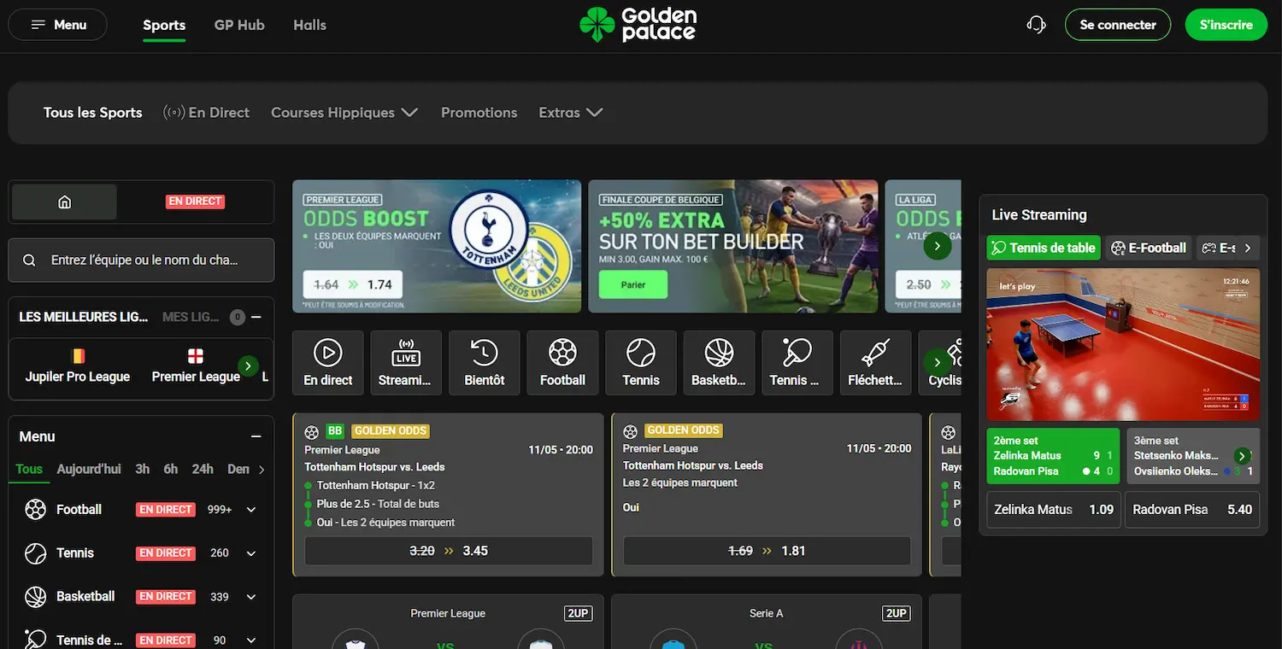
Task: Open Tottenham Leeds Odds Boost banner
Action: click(x=437, y=246)
